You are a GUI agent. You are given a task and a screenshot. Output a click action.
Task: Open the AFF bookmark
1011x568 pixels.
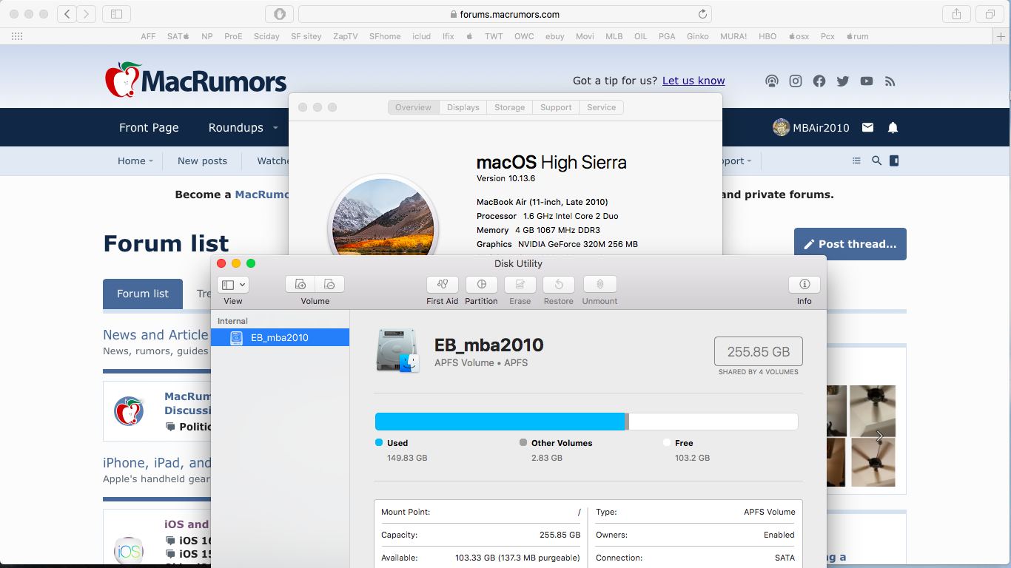(148, 36)
